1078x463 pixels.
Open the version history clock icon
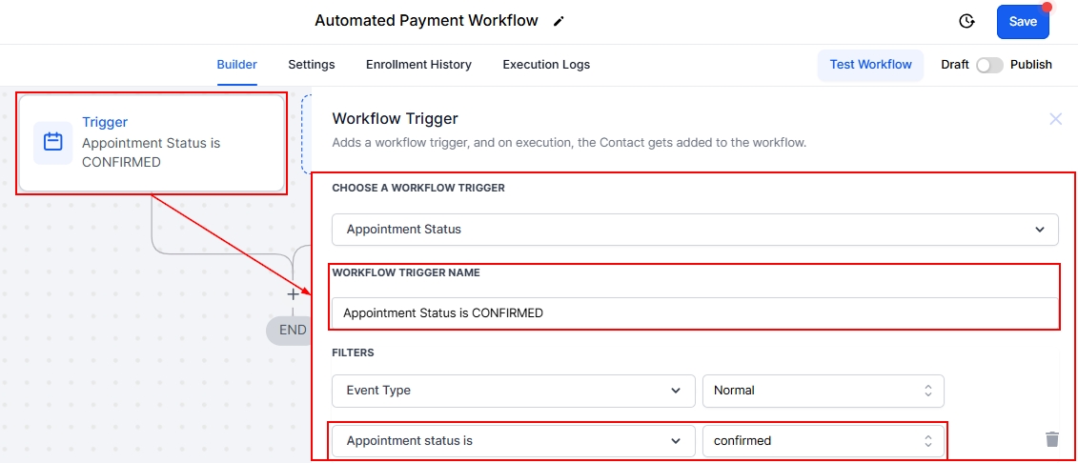point(966,21)
